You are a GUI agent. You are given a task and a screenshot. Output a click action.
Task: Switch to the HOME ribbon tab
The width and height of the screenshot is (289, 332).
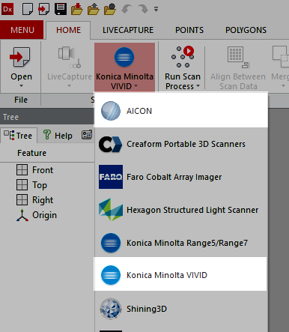click(x=68, y=30)
